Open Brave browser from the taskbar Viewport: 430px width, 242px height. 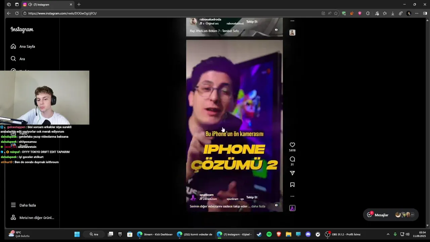click(279, 234)
